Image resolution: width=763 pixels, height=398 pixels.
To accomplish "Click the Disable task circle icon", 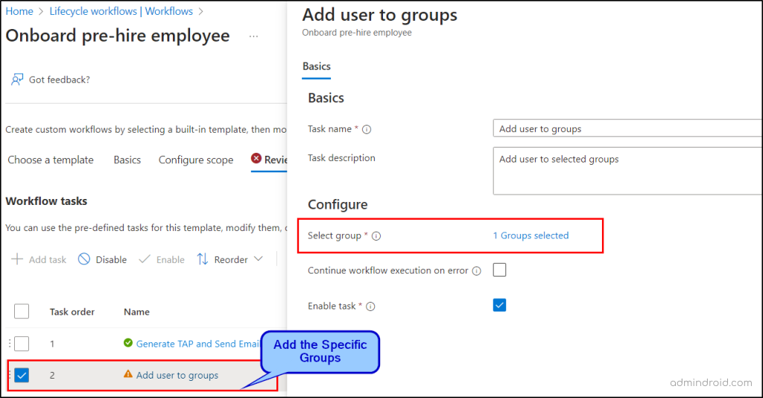I will click(x=84, y=259).
